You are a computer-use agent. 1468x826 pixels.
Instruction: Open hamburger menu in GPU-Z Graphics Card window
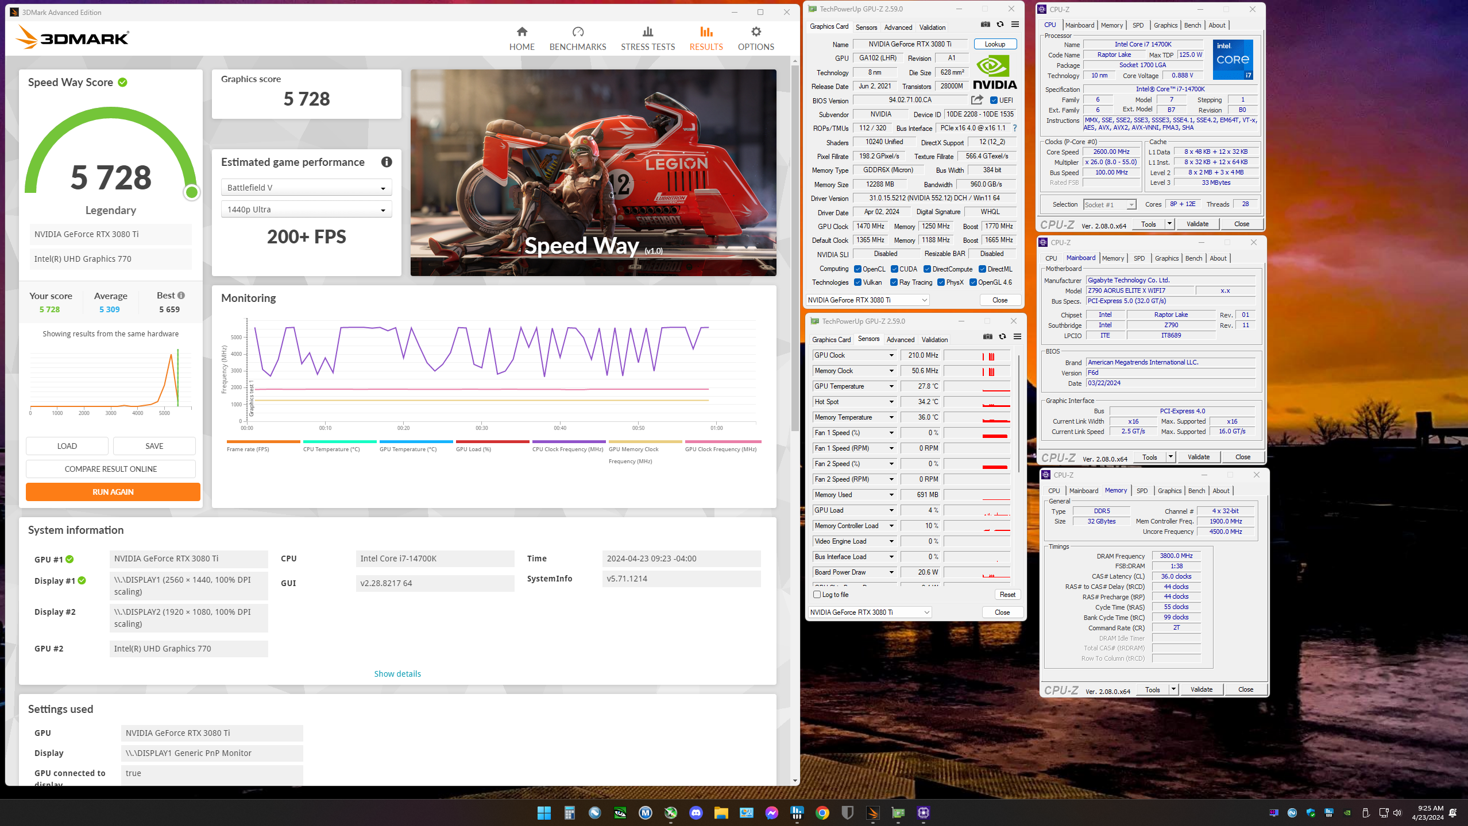pos(1015,25)
